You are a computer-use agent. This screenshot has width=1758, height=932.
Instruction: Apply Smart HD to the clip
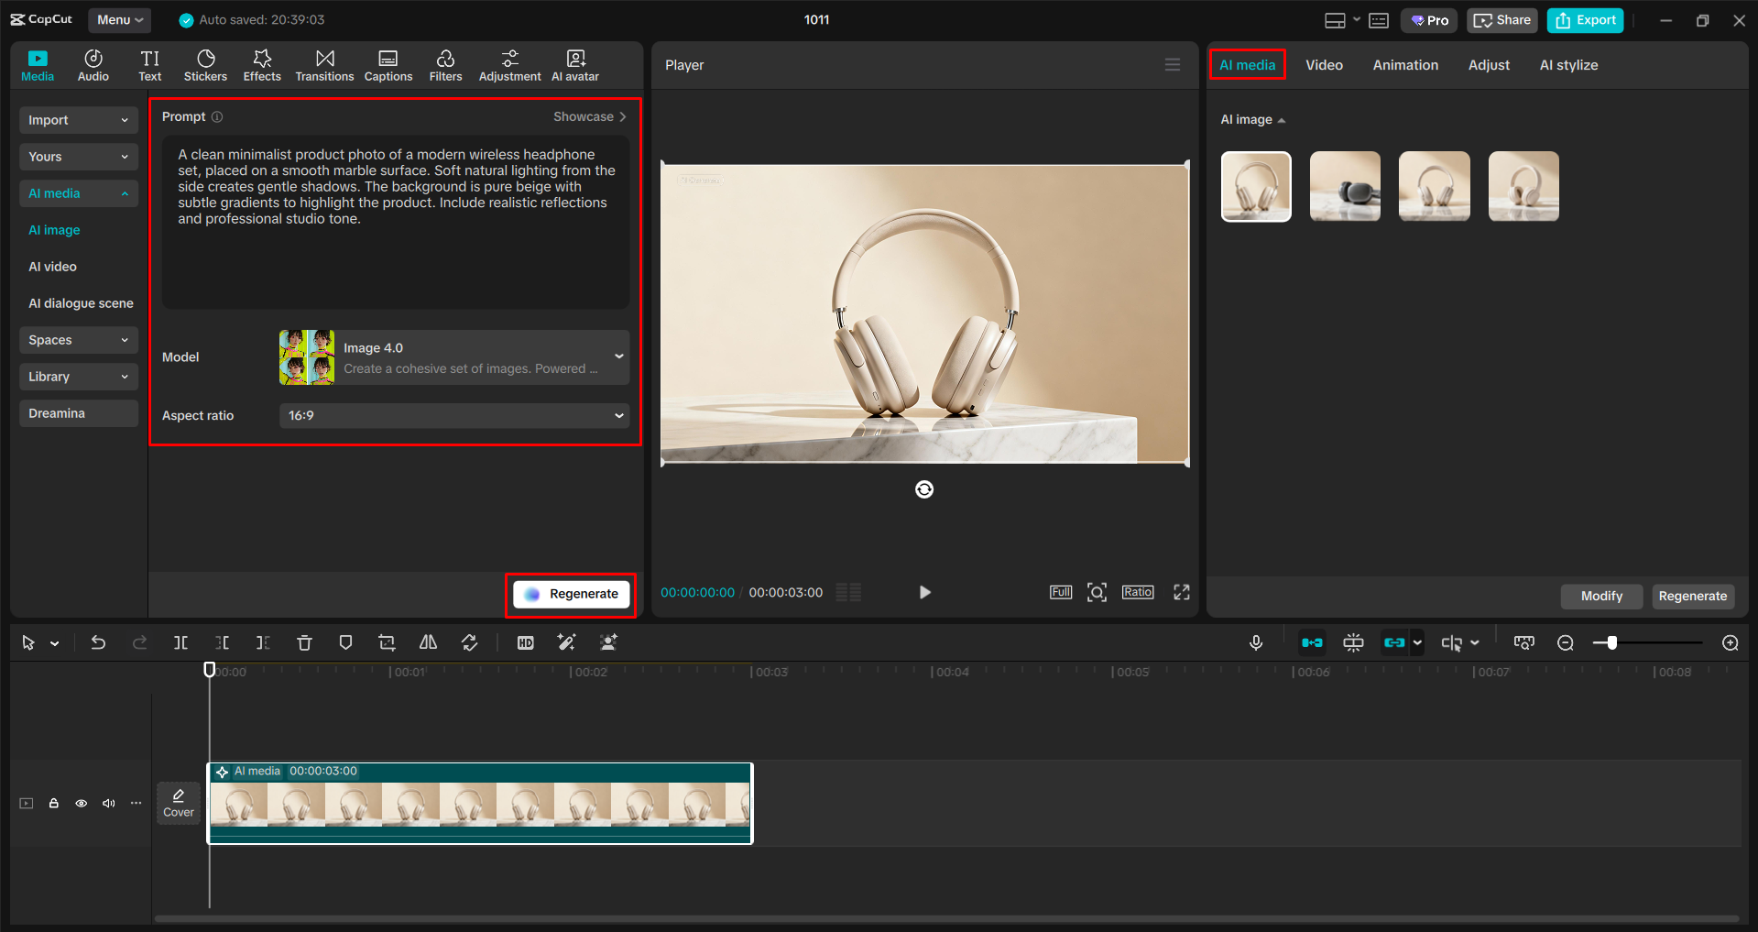pyautogui.click(x=525, y=642)
